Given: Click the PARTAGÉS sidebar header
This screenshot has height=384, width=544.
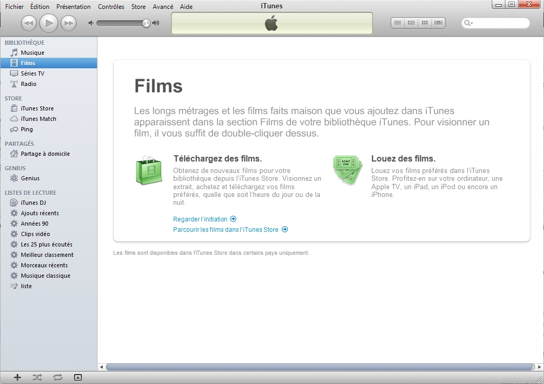Looking at the screenshot, I should tap(19, 143).
